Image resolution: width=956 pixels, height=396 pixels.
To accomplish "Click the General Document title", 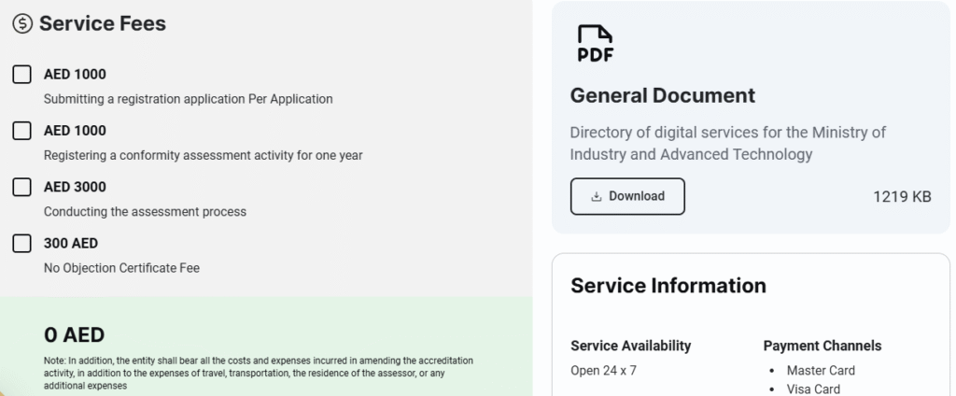I will 662,95.
